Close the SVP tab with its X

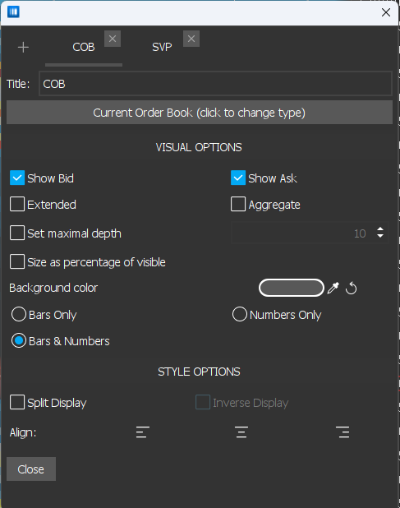pyautogui.click(x=191, y=39)
